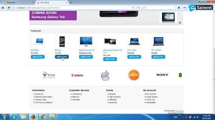Image resolution: width=215 pixels, height=120 pixels.
Task: Open the Order History link
Action: click(x=152, y=97)
